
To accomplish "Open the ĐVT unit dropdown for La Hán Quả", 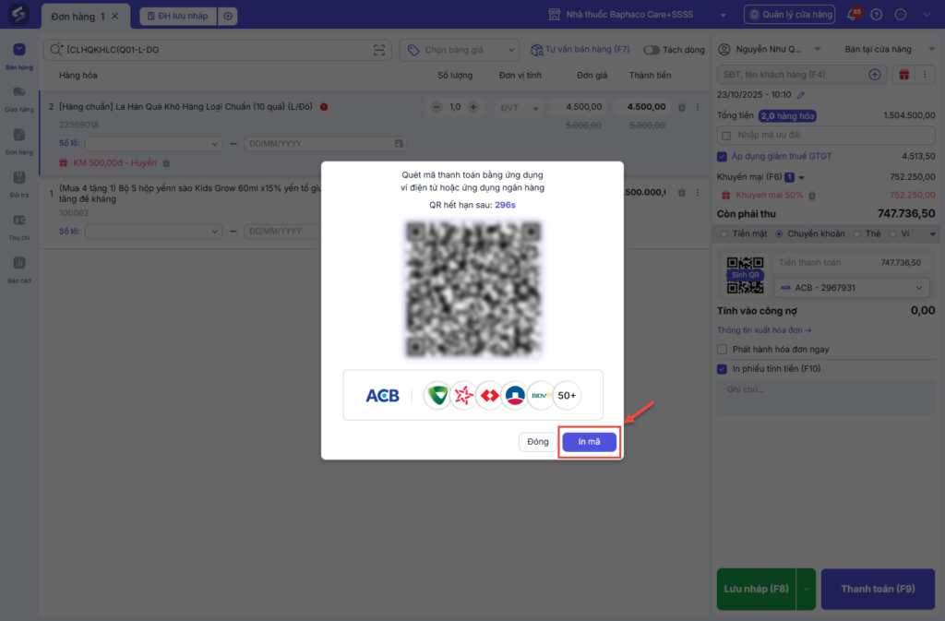I will tap(519, 108).
